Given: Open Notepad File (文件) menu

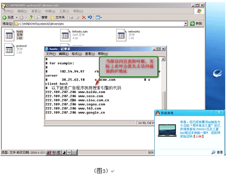Looking at the screenshot, I should point(51,54).
